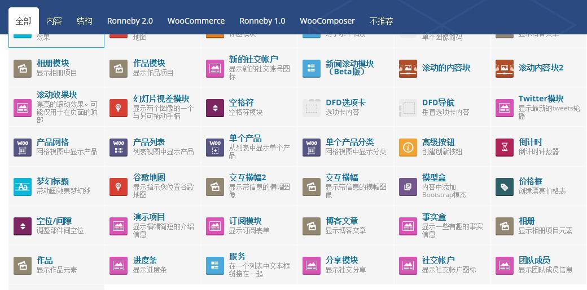This screenshot has height=290, width=587.
Task: Click description 带动画效果梦幻线
Action: pyautogui.click(x=63, y=191)
